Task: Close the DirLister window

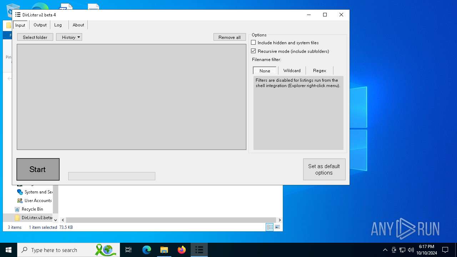Action: (x=341, y=15)
